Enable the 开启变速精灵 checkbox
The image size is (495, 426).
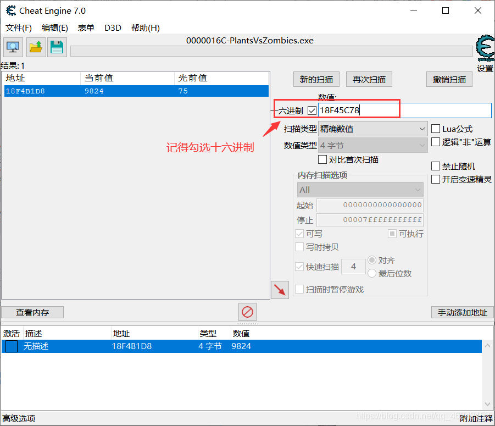coord(436,179)
